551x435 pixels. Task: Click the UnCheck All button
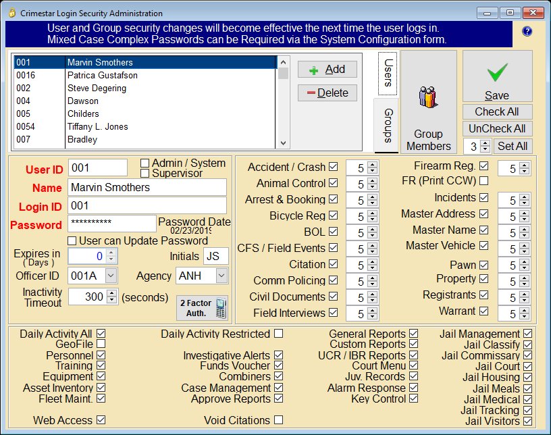click(497, 129)
